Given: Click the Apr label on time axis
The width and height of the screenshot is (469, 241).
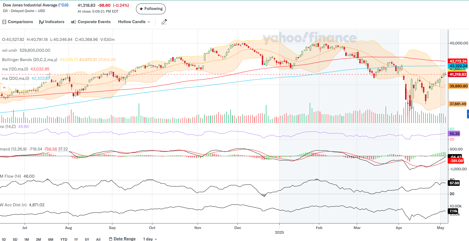Looking at the screenshot, I should [399, 228].
